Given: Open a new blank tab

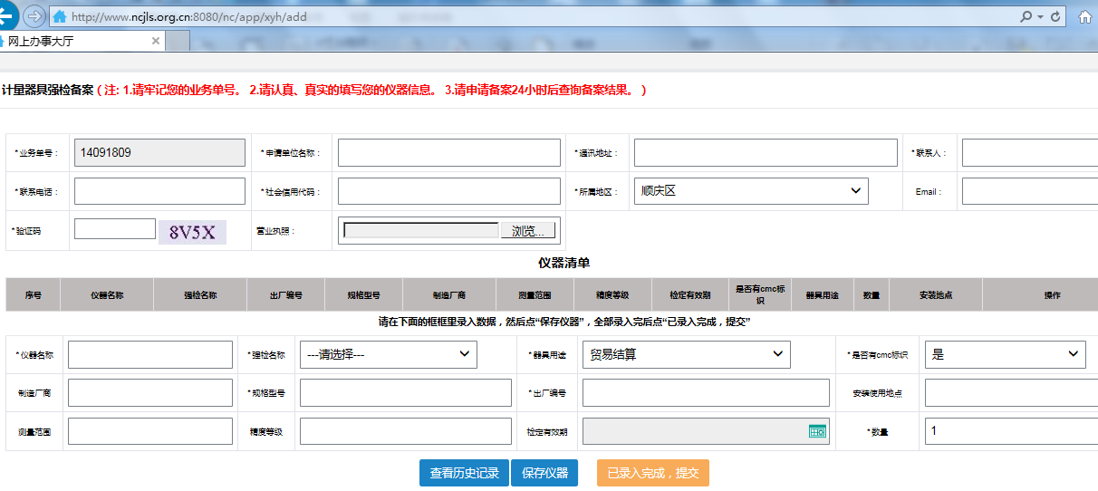Looking at the screenshot, I should (x=178, y=41).
